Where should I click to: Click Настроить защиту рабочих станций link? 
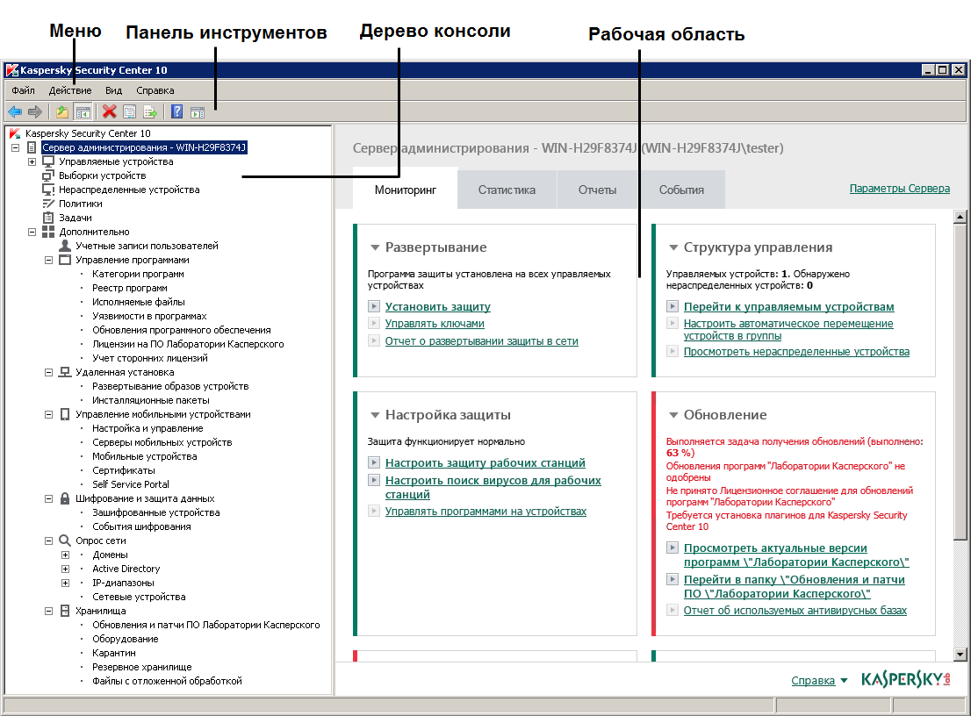(x=485, y=463)
